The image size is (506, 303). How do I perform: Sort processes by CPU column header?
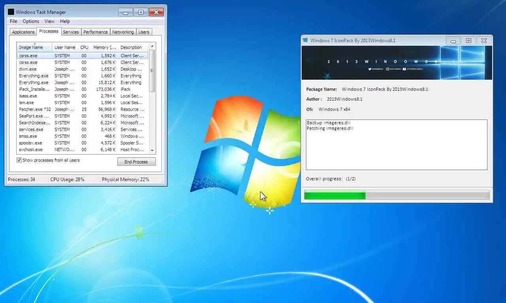point(84,47)
